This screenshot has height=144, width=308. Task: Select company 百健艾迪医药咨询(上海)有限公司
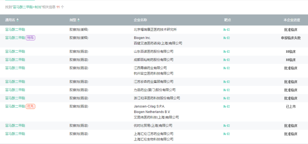(x=158, y=43)
